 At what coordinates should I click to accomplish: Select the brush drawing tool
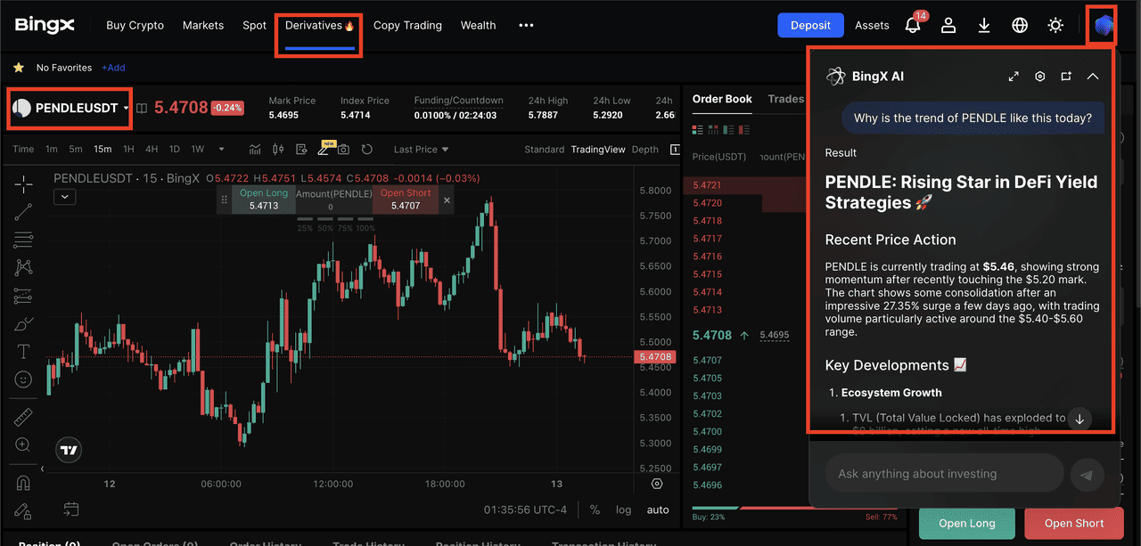click(x=23, y=323)
